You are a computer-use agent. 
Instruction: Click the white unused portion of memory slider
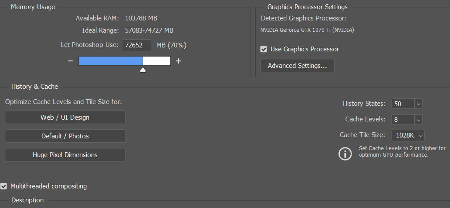coord(156,61)
